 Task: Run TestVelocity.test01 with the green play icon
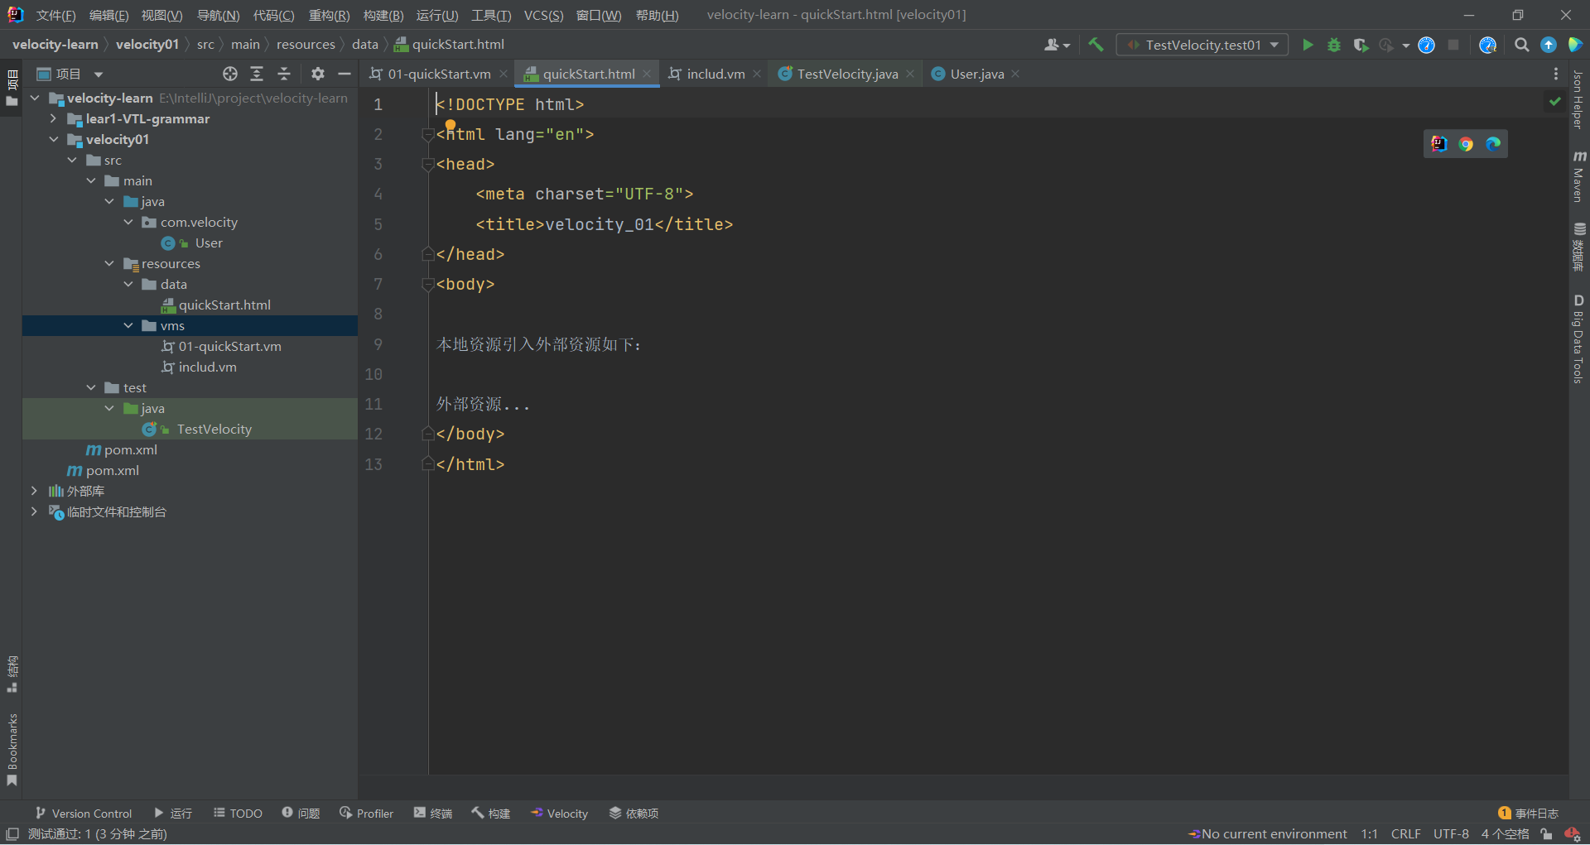(x=1308, y=45)
